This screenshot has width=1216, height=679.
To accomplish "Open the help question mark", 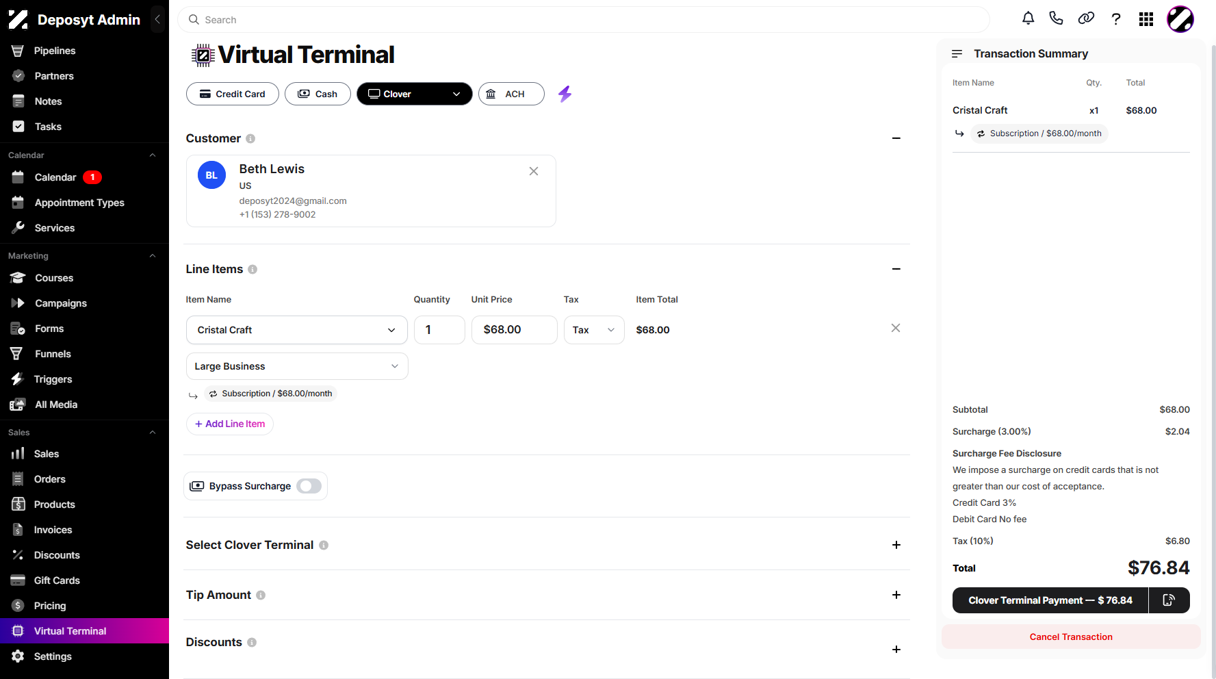I will click(x=1116, y=19).
